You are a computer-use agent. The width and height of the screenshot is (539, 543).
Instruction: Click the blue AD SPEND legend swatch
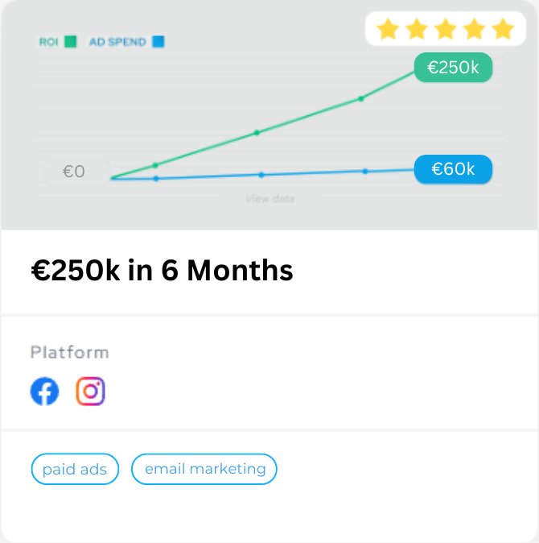point(158,42)
